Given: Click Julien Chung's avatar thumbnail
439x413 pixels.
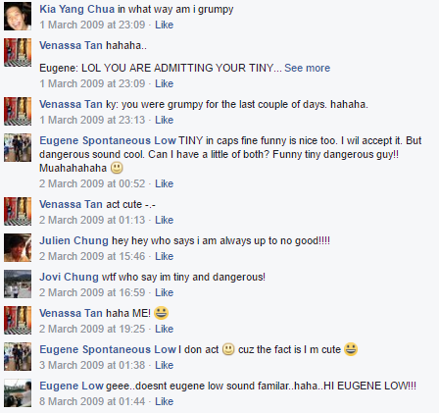Looking at the screenshot, I should [x=18, y=247].
